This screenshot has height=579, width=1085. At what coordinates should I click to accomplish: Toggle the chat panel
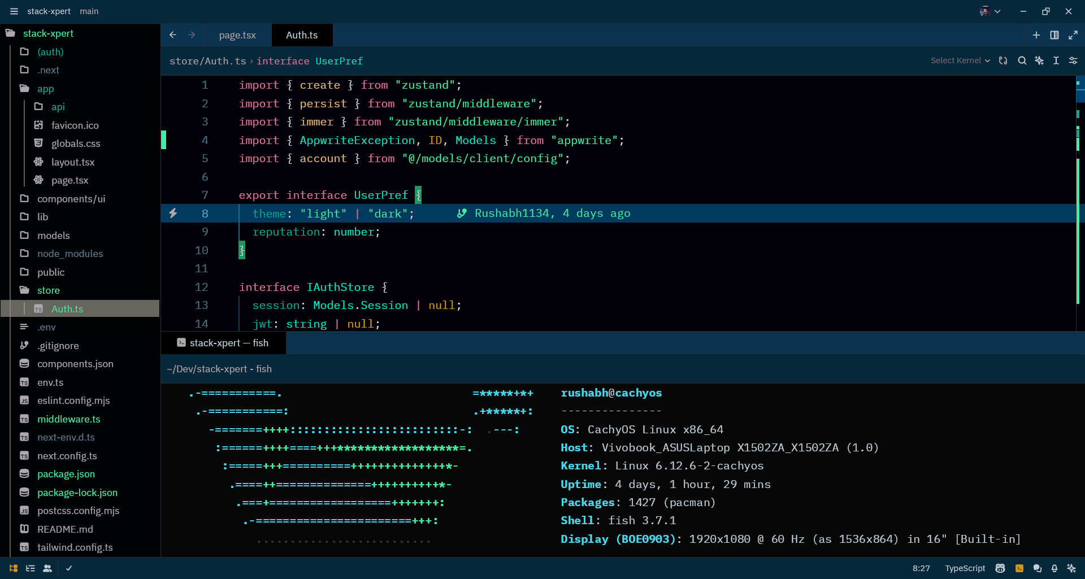(x=1038, y=568)
